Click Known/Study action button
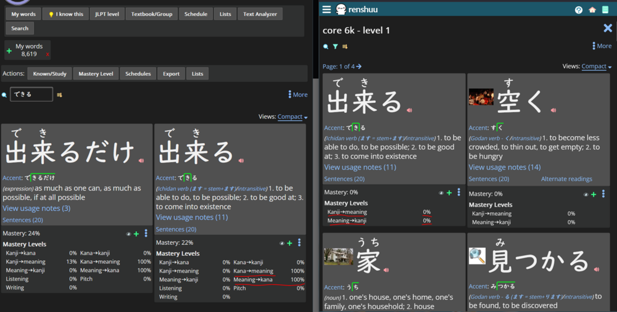 (49, 73)
